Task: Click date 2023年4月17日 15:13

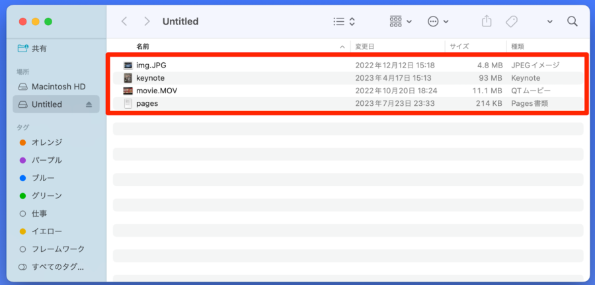Action: tap(393, 78)
